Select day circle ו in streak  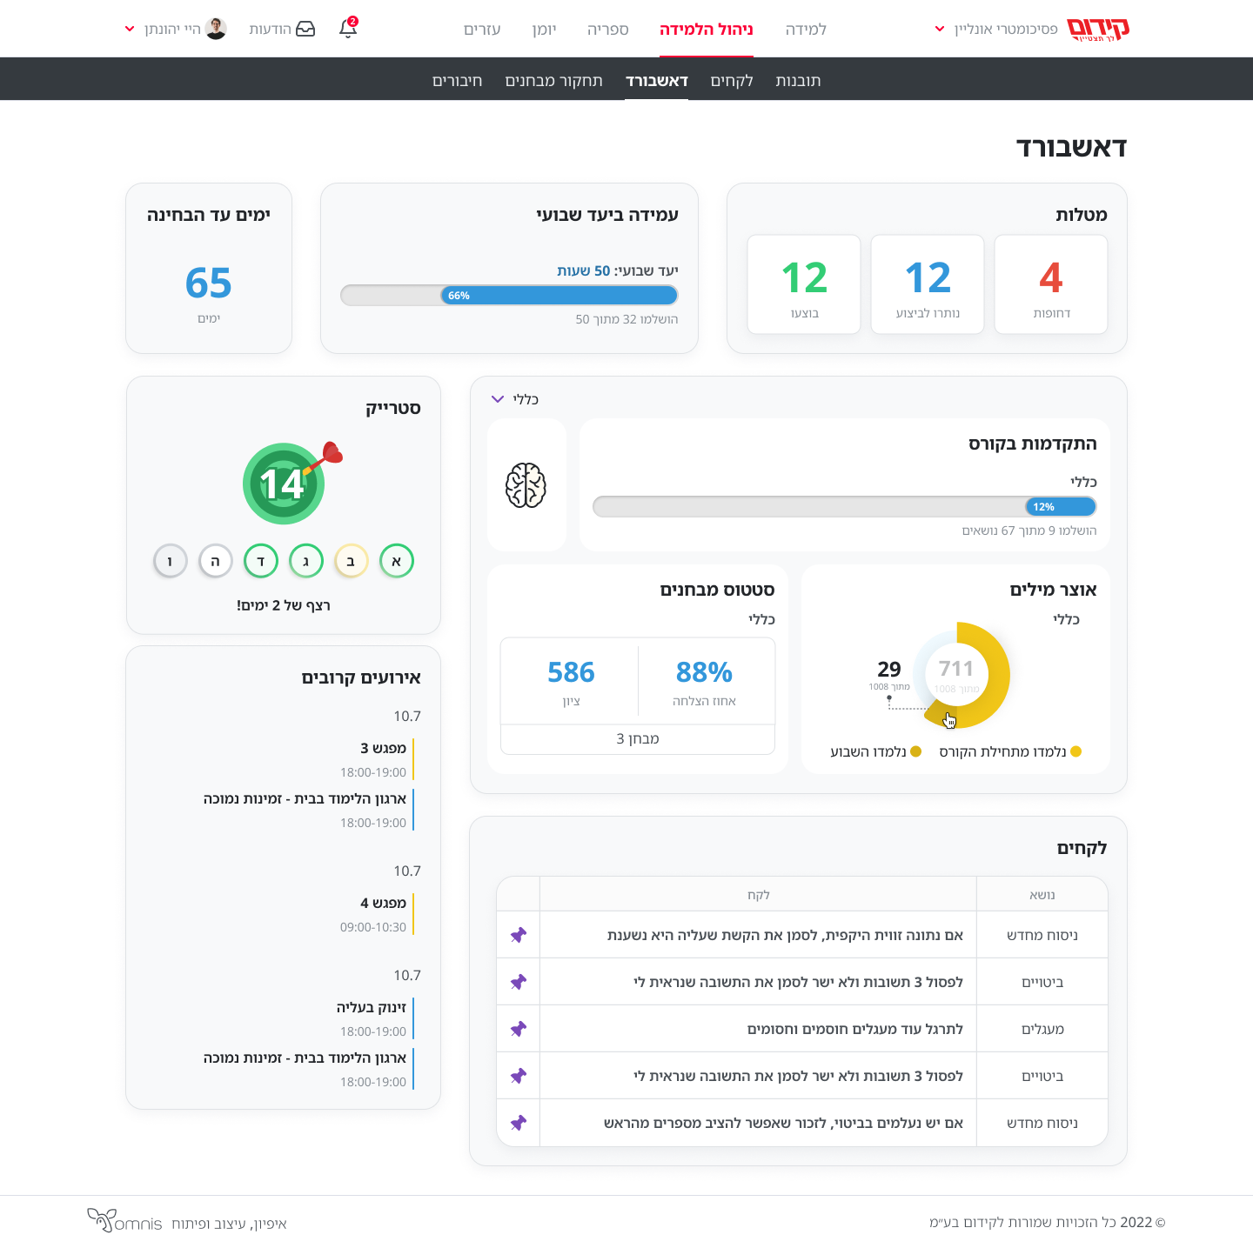[171, 561]
